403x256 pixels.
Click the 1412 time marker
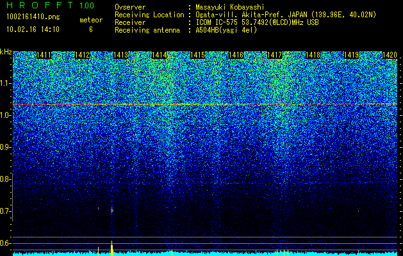point(82,55)
